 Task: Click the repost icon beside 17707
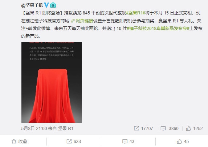click(x=136, y=128)
